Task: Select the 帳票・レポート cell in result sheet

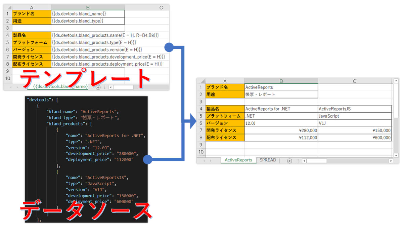Action: (x=281, y=94)
